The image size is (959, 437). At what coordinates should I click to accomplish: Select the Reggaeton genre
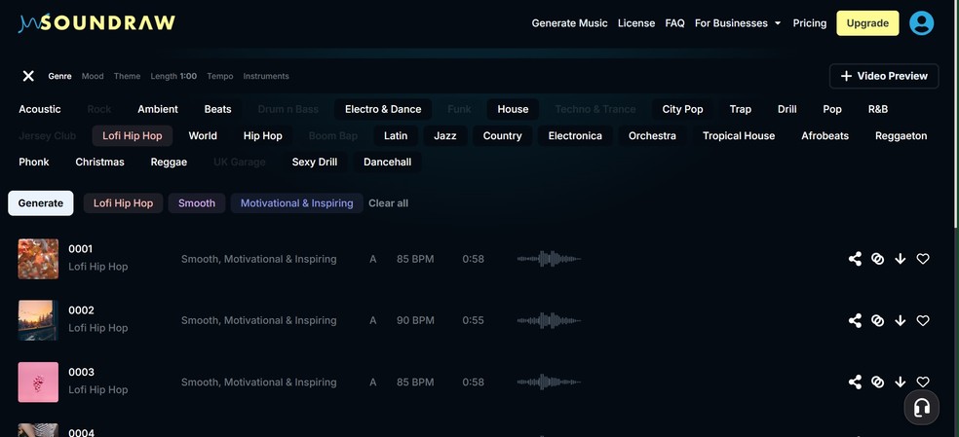901,135
